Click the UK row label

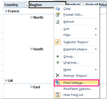(10, 81)
